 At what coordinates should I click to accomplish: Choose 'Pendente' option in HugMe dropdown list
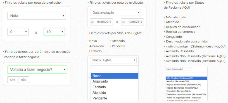click(x=115, y=98)
